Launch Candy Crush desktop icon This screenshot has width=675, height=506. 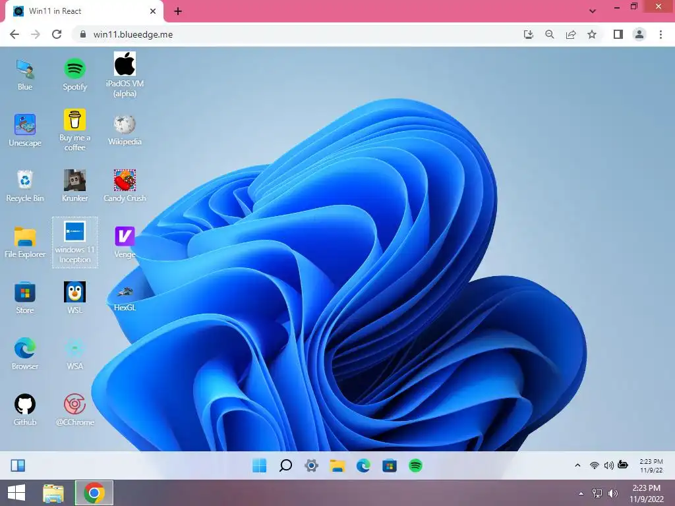tap(125, 186)
